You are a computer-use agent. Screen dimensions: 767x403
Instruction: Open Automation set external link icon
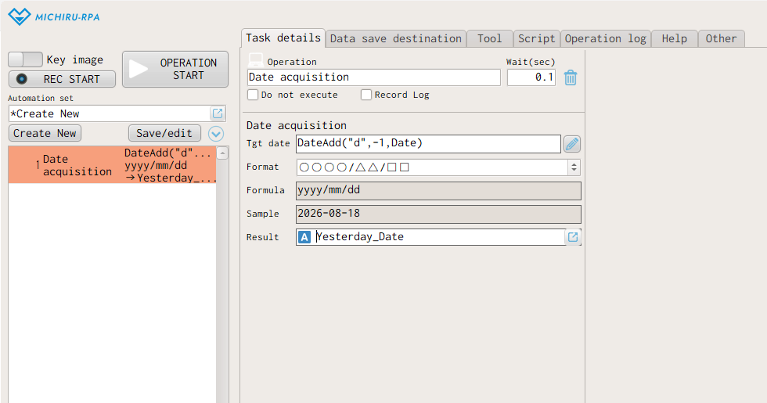218,113
